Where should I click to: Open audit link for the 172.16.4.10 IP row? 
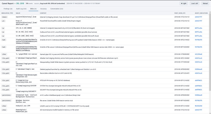click(198, 28)
